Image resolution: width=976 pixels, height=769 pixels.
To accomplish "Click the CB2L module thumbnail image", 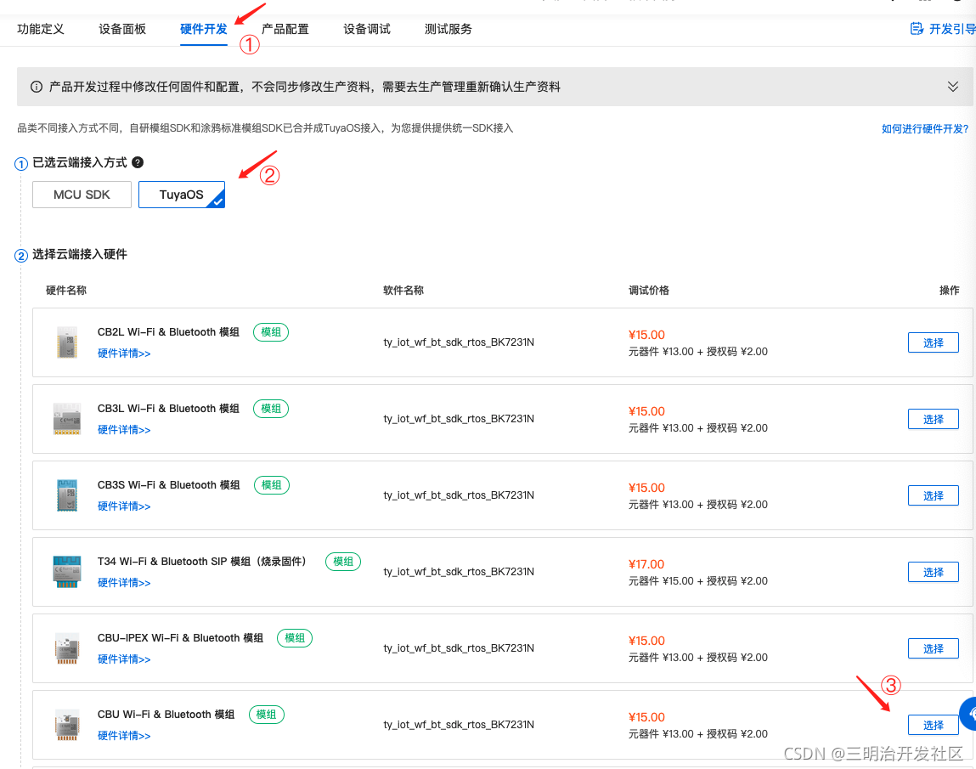I will [x=67, y=342].
